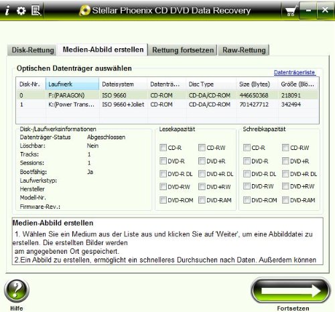Close the Stellar Phoenix window

coord(325,10)
